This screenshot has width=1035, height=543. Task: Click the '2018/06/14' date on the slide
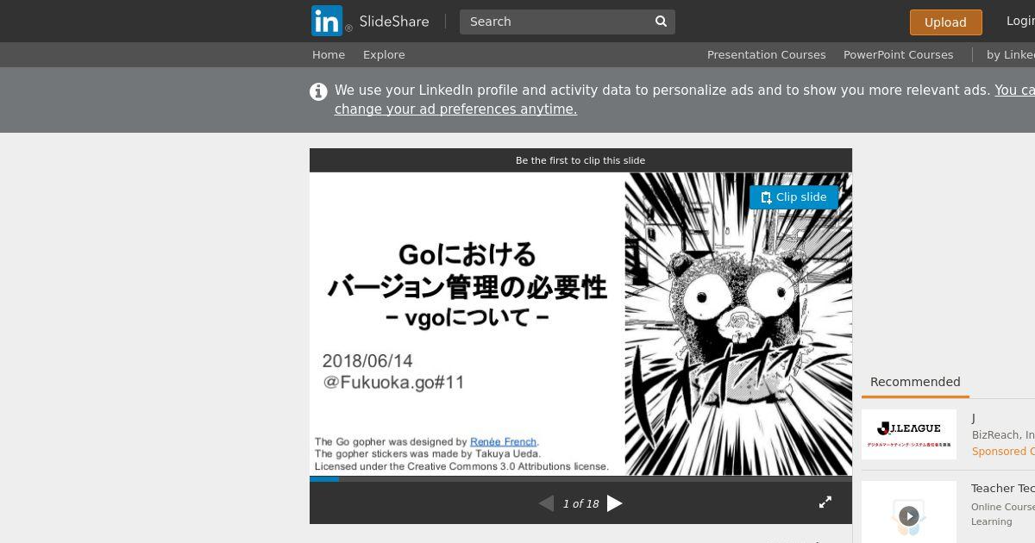367,361
